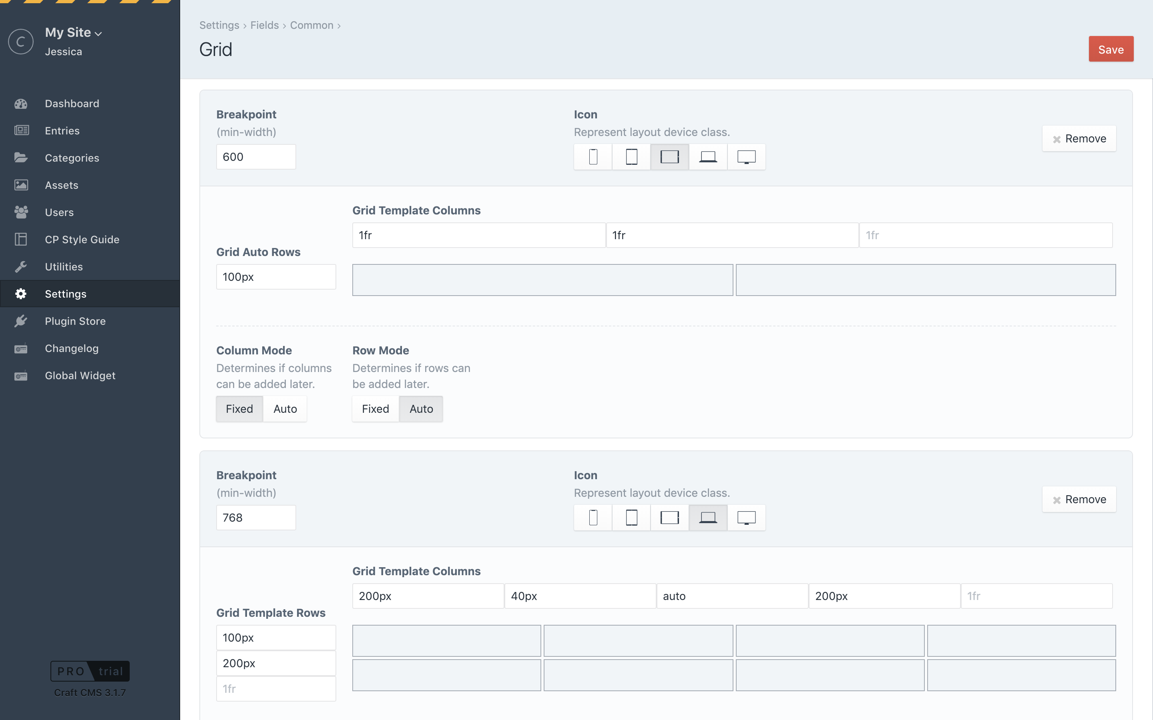Click the 768 breakpoint min-width field
The image size is (1153, 720).
[x=256, y=518]
